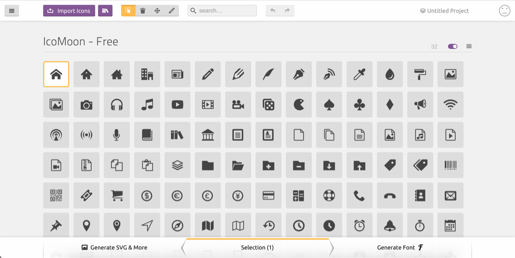Select the alarm clock icon
The image size is (515, 258).
tap(359, 225)
